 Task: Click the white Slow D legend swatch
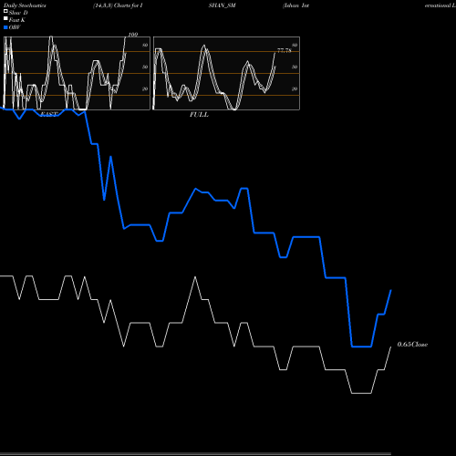[5, 12]
